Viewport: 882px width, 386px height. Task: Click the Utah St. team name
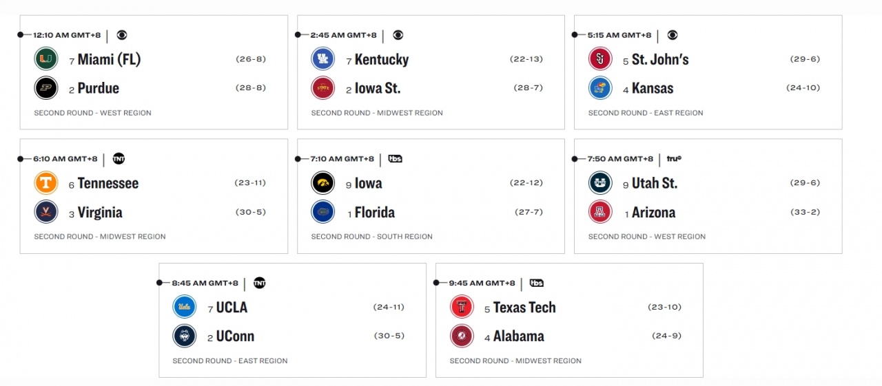click(x=655, y=184)
